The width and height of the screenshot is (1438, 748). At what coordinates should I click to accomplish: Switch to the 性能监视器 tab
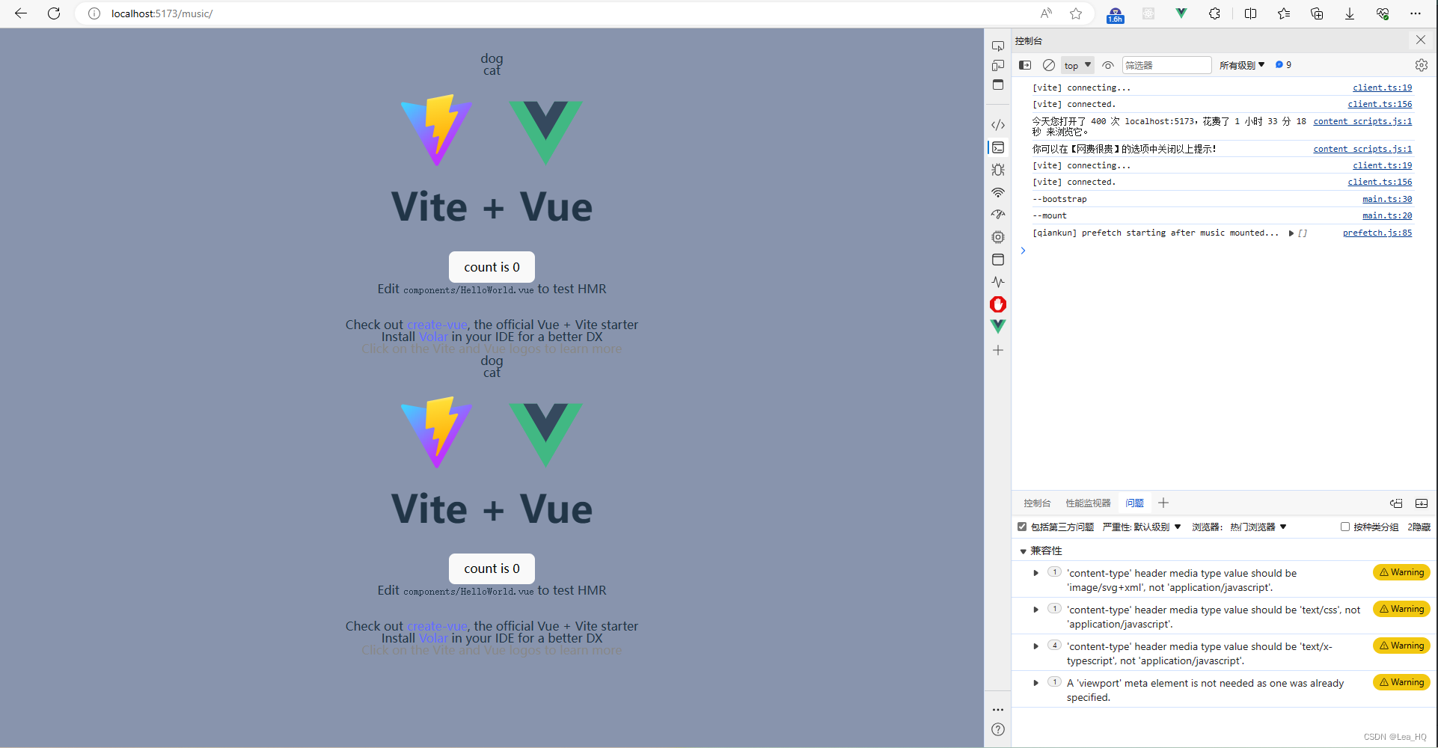point(1088,503)
